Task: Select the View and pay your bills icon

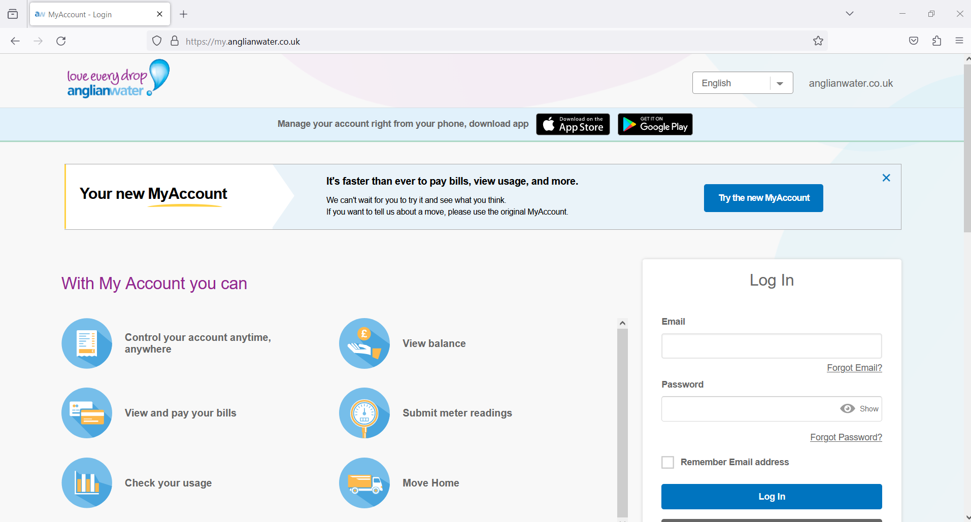Action: [86, 412]
